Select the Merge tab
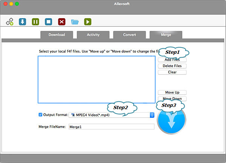 coord(166,35)
